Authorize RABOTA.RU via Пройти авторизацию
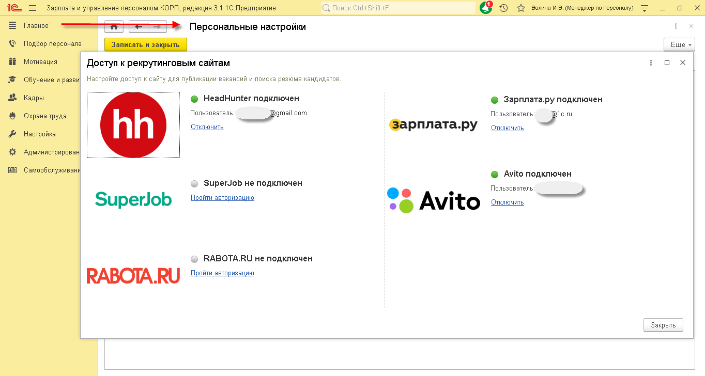The width and height of the screenshot is (705, 376). pyautogui.click(x=222, y=273)
